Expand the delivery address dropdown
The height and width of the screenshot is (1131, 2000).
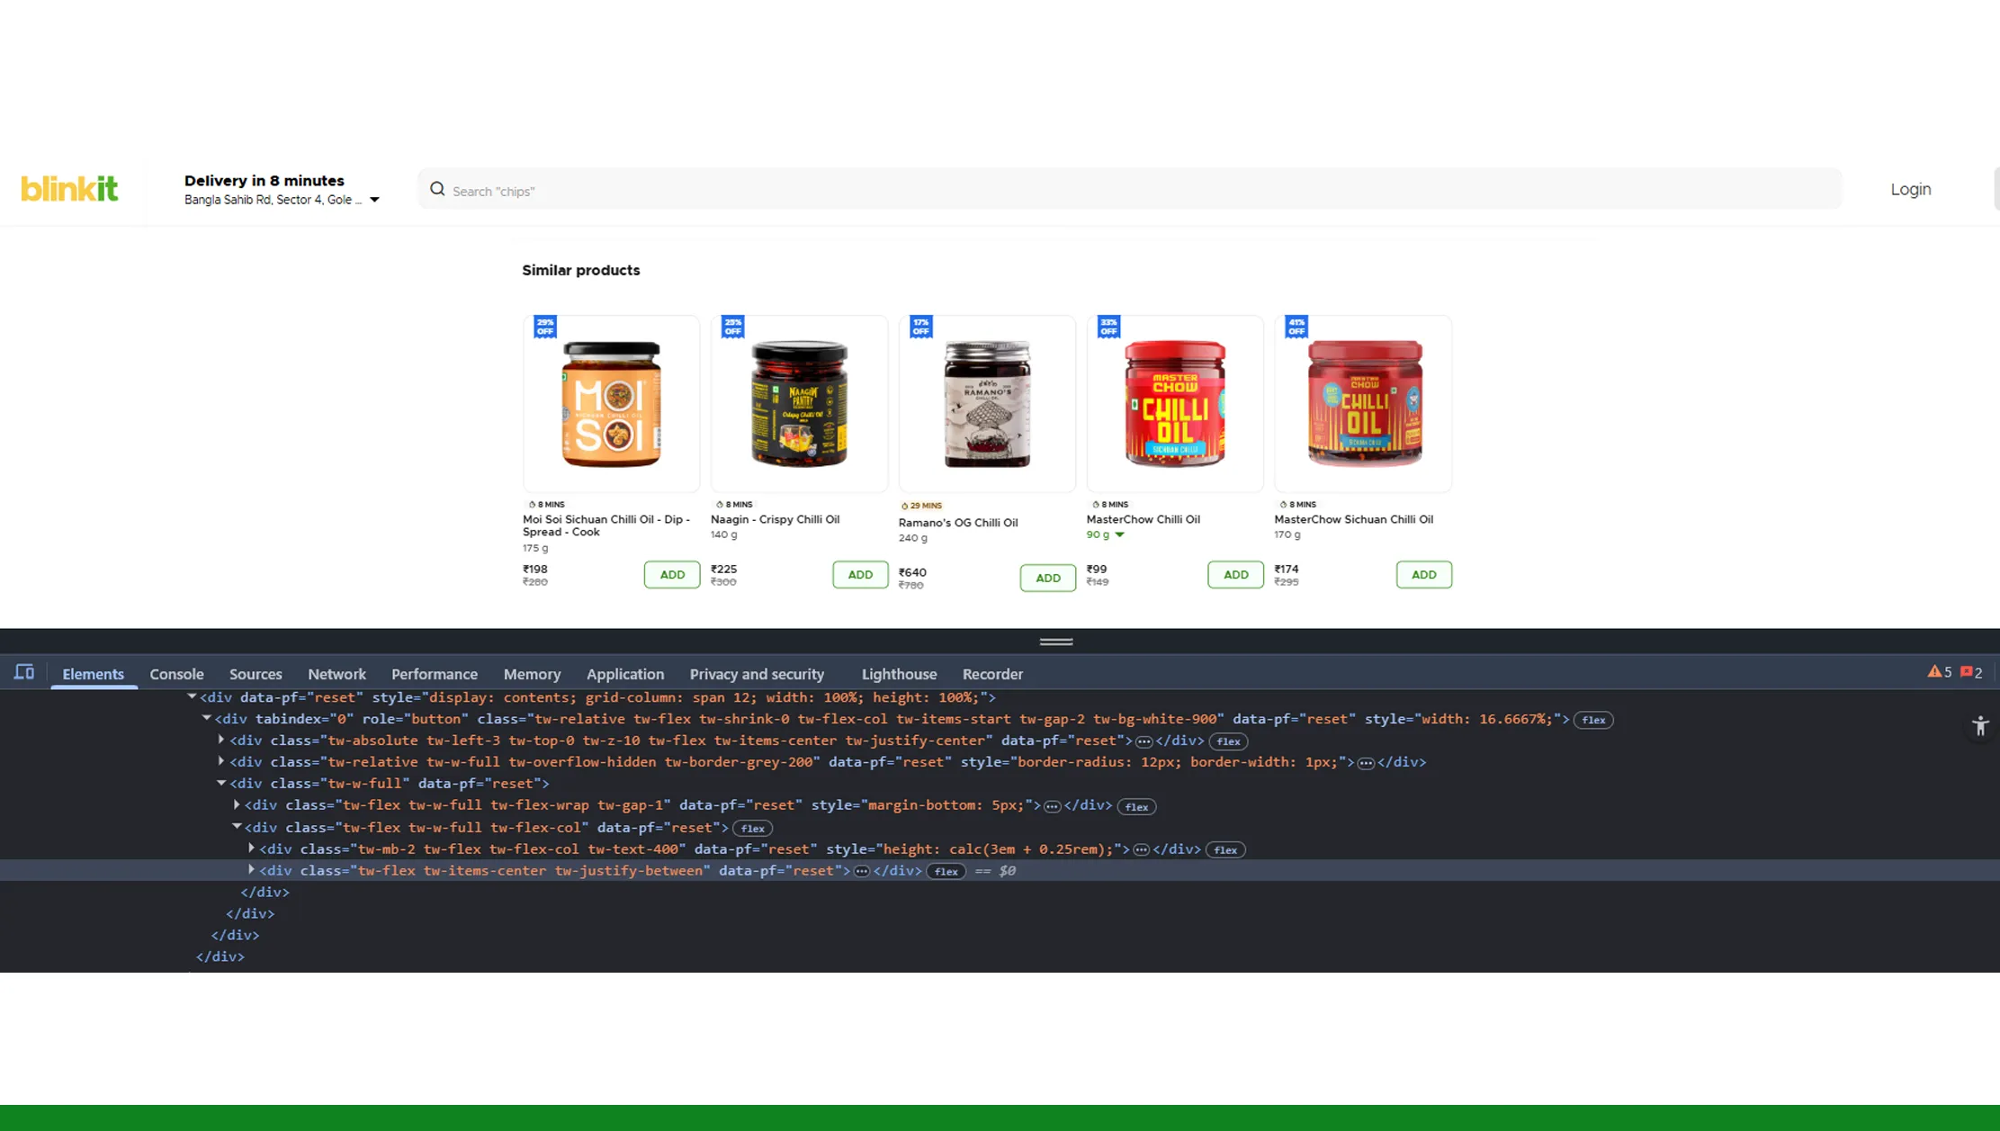[x=374, y=200]
